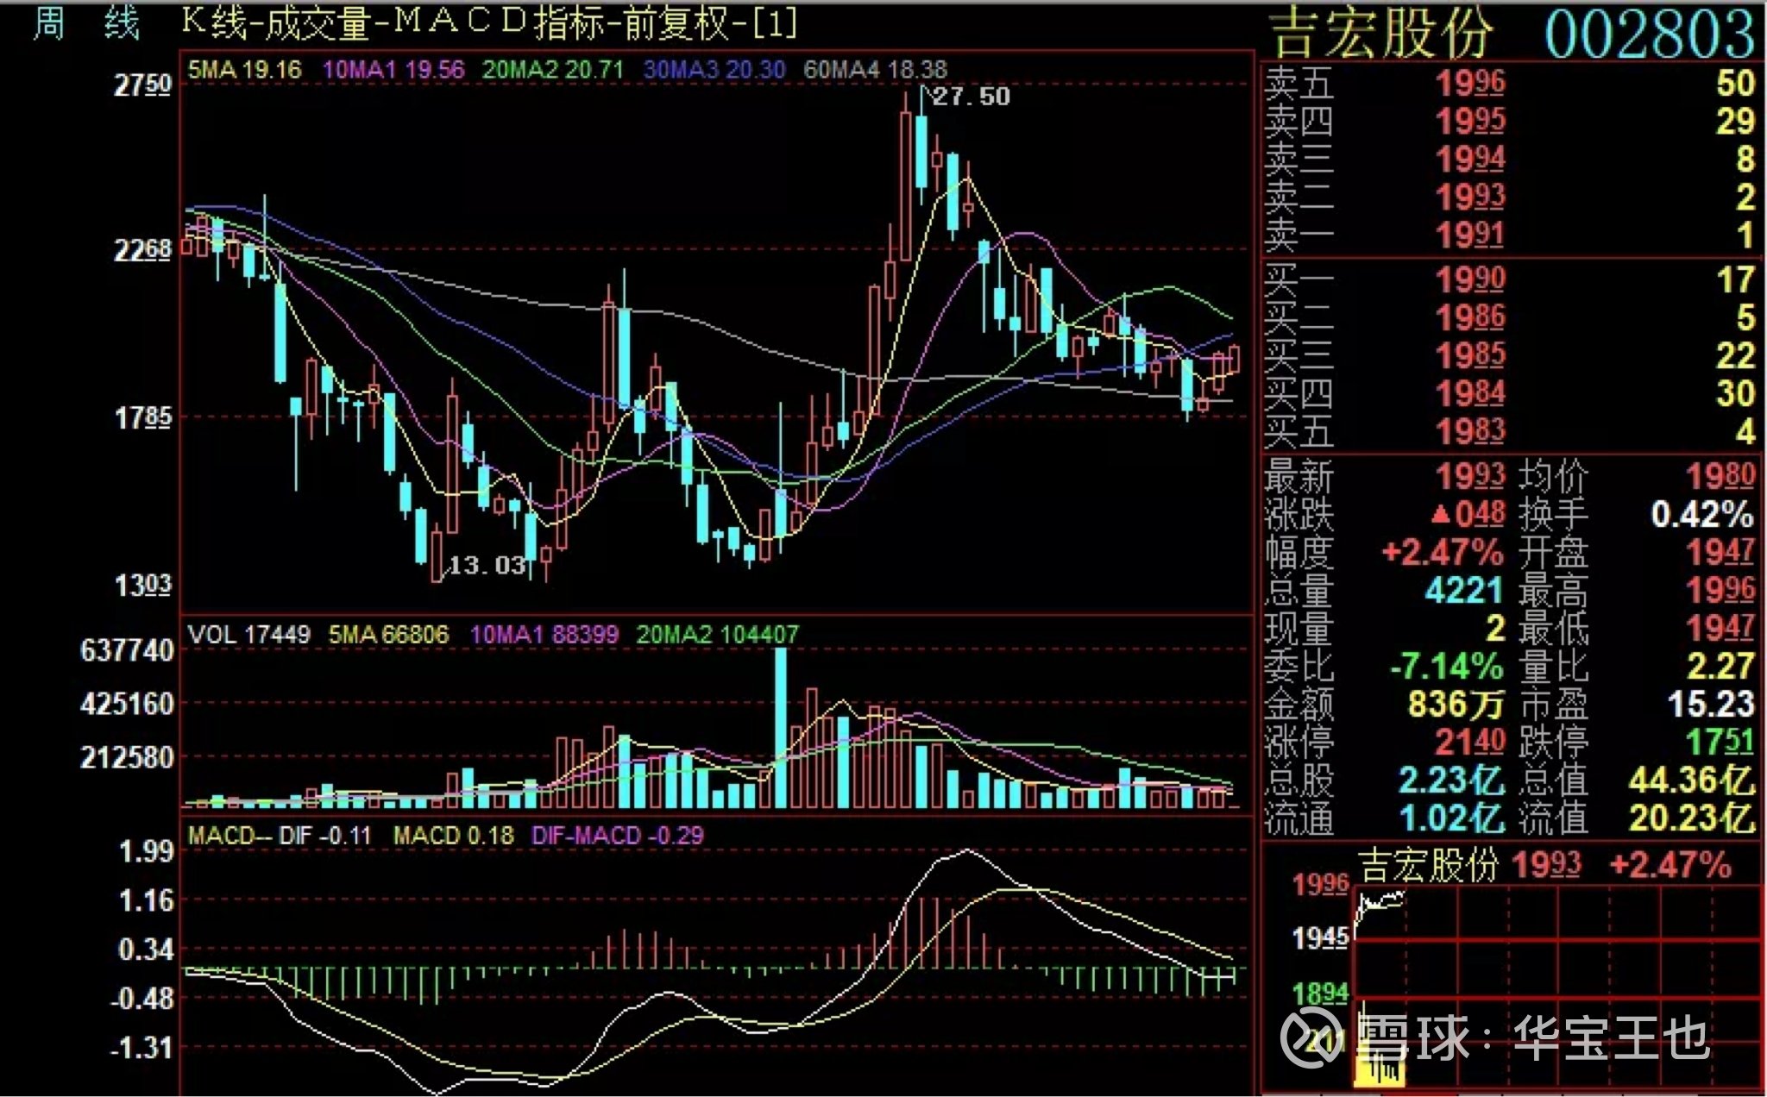1767x1097 pixels.
Task: Click the 周线 period label
Action: click(85, 23)
